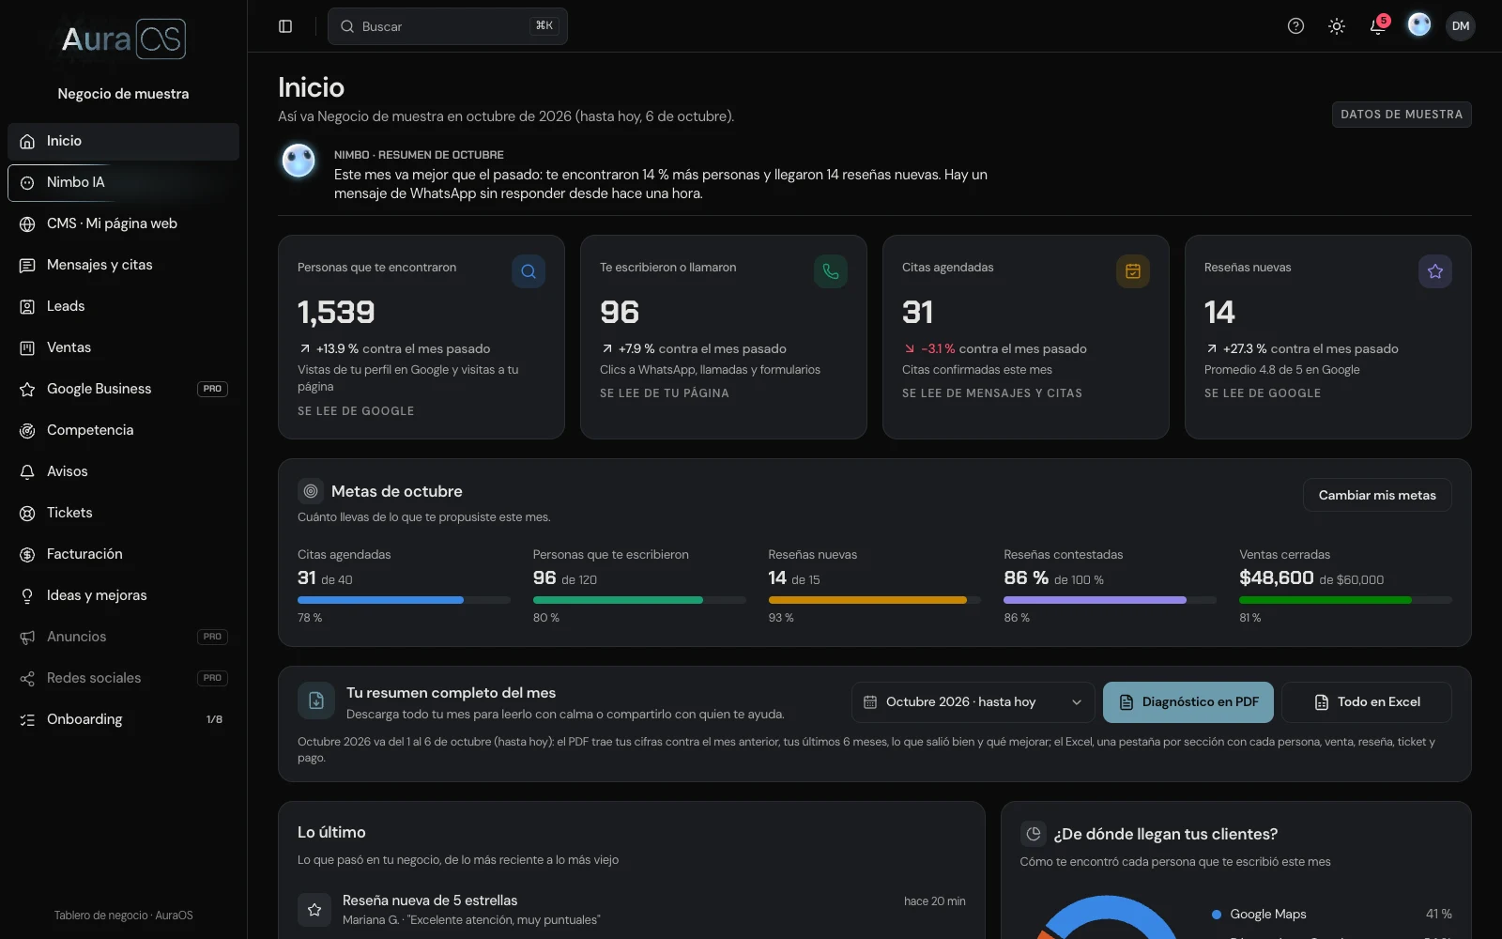Open the notifications bell
This screenshot has height=939, width=1502.
[1378, 26]
